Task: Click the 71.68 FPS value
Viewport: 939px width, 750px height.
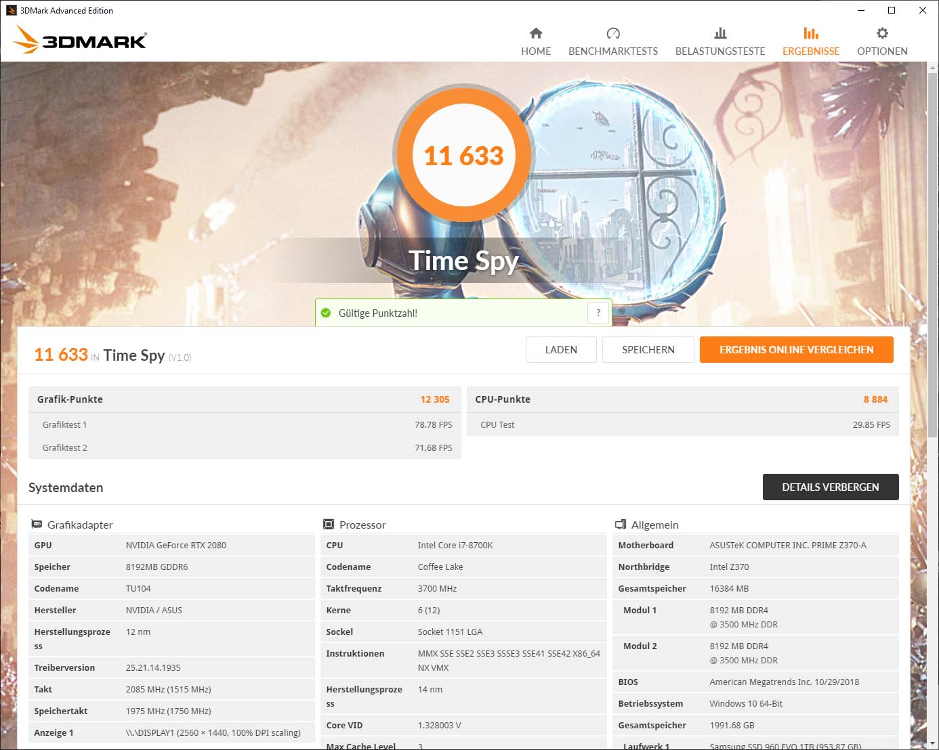Action: [434, 447]
